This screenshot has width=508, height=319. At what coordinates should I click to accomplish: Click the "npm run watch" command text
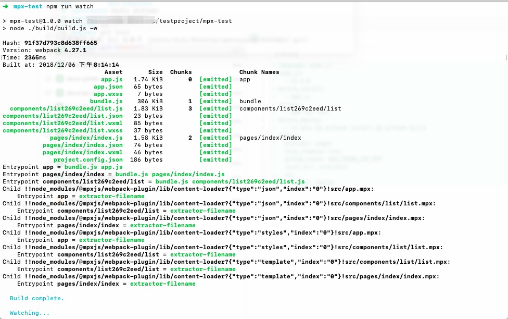(x=70, y=6)
